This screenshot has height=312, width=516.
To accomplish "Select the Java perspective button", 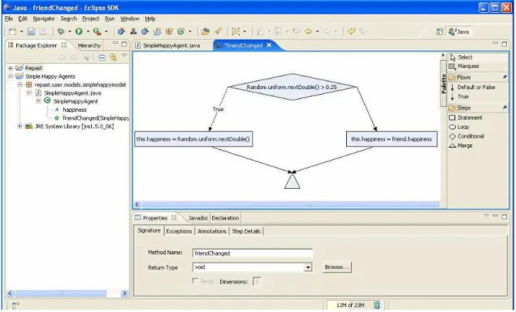I will [459, 32].
